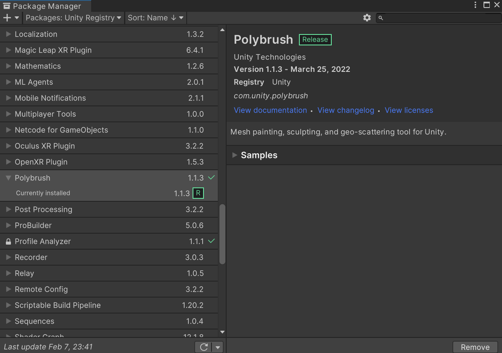Select the Remote Config package
Image resolution: width=502 pixels, height=353 pixels.
[109, 290]
